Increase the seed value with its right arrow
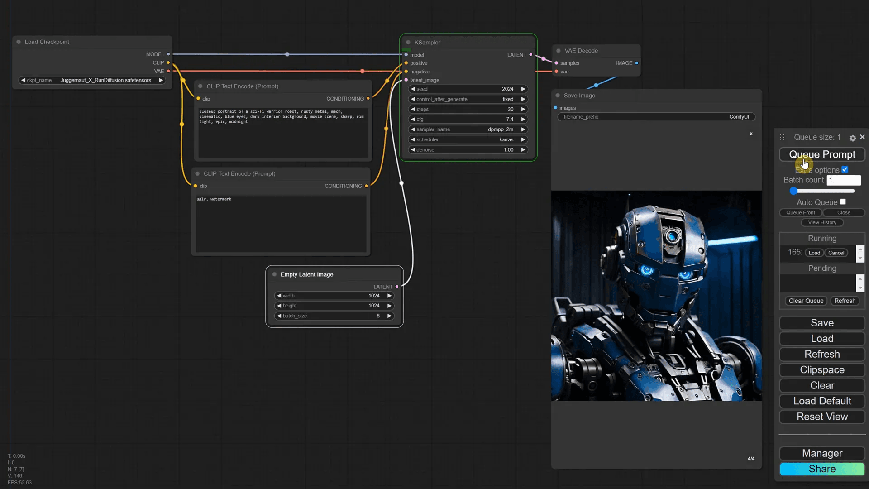This screenshot has height=489, width=869. [523, 89]
